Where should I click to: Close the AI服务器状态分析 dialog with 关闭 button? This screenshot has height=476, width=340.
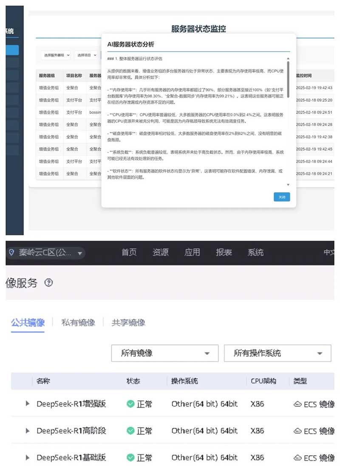(x=282, y=197)
